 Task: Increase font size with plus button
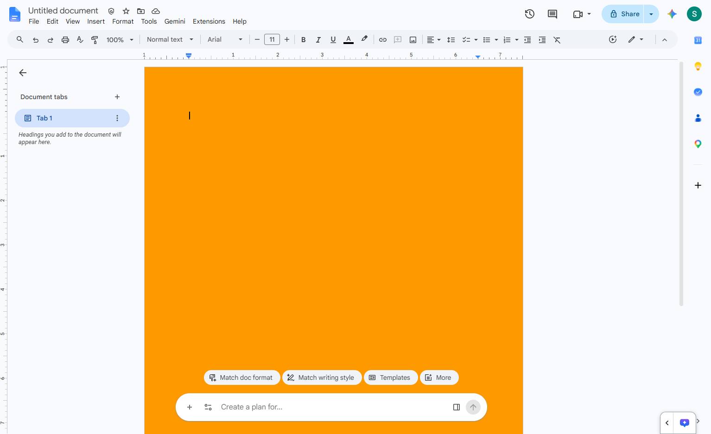click(287, 40)
